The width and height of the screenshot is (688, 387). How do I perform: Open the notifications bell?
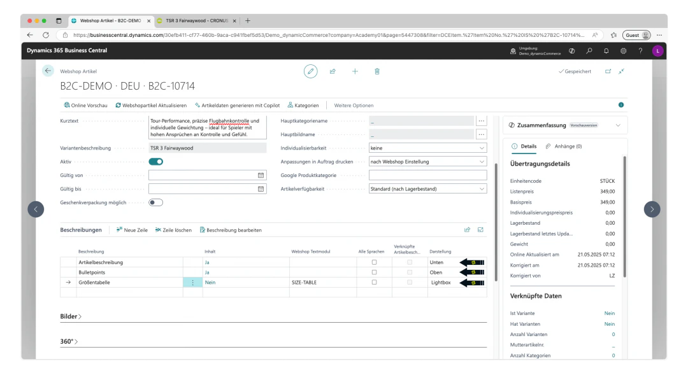click(606, 51)
